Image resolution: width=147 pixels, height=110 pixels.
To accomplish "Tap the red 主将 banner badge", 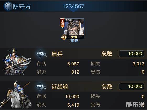I will click(x=62, y=23).
